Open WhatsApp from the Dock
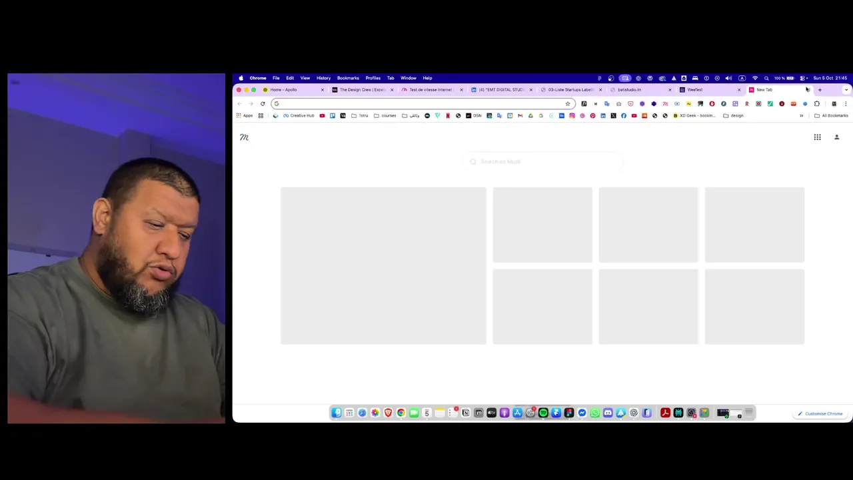Viewport: 853px width, 480px height. click(x=595, y=413)
